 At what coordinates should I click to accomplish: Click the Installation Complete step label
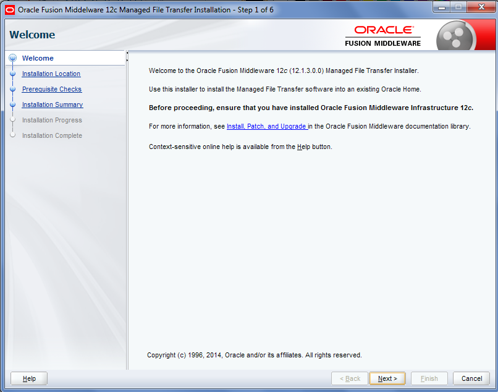pos(52,136)
